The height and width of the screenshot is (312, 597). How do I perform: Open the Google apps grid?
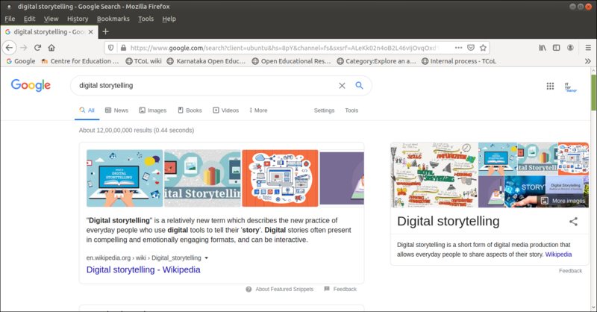click(550, 86)
